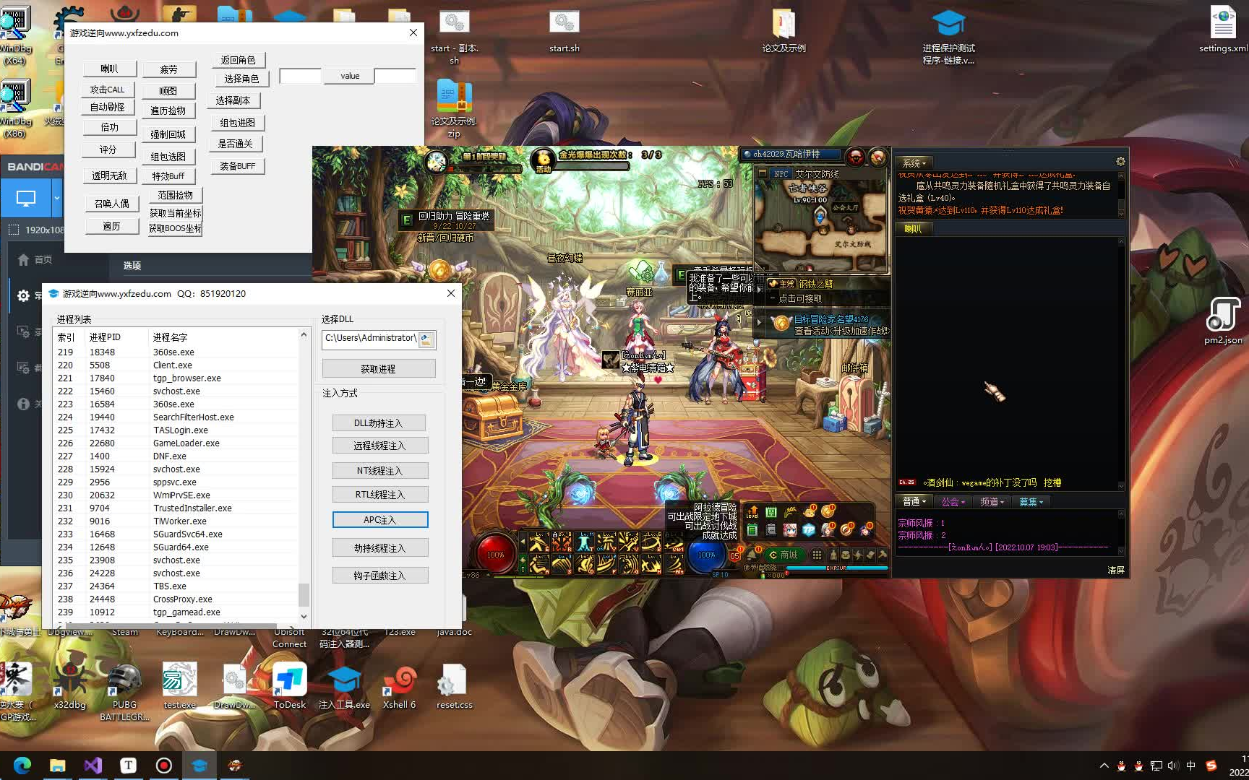This screenshot has height=780, width=1249.
Task: Switch to the 喇叭 chat tab
Action: point(914,229)
